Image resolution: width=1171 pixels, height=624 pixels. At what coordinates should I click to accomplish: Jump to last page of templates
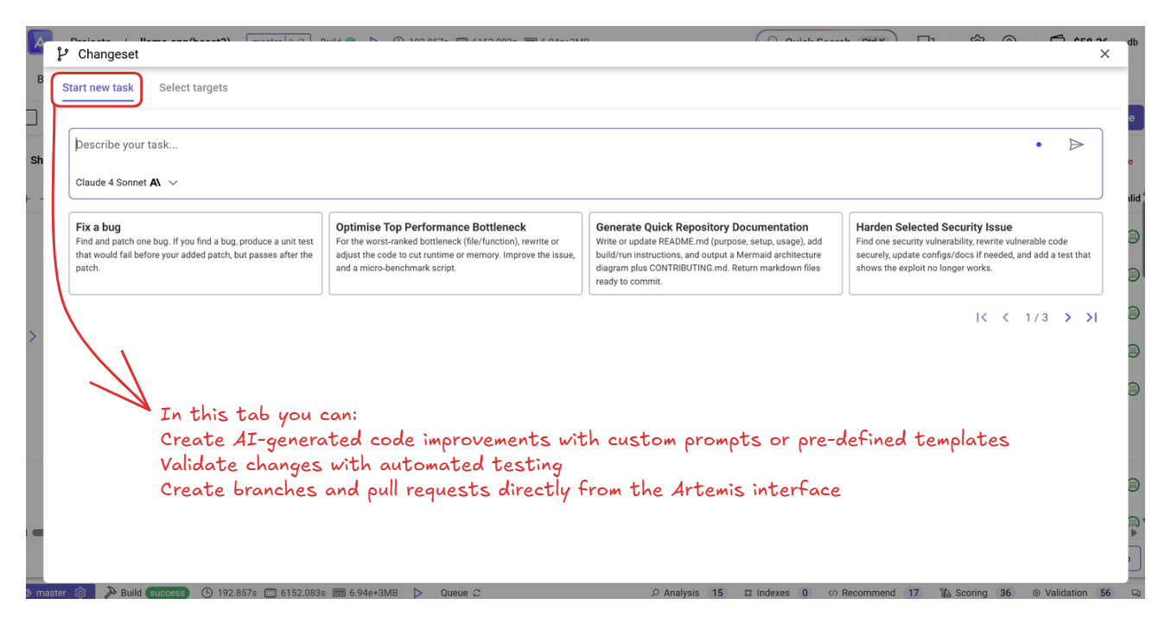click(1092, 318)
